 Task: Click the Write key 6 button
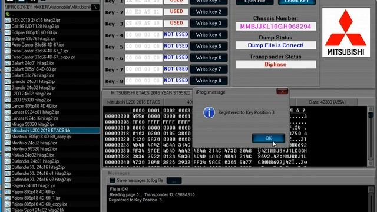(x=209, y=58)
